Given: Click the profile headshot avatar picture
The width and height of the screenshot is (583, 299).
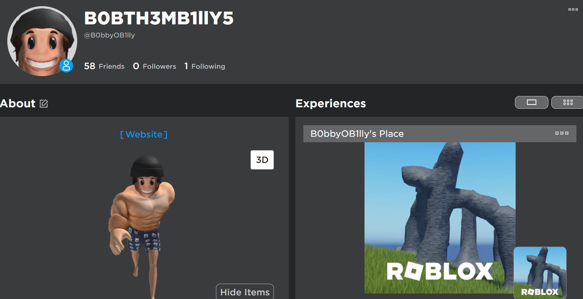Looking at the screenshot, I should point(42,41).
